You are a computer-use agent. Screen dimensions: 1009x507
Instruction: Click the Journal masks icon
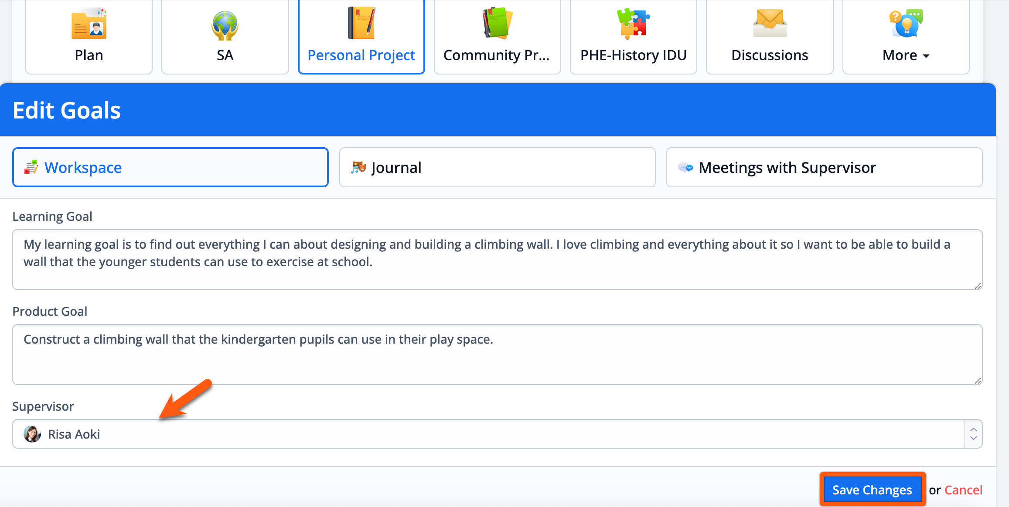[358, 167]
